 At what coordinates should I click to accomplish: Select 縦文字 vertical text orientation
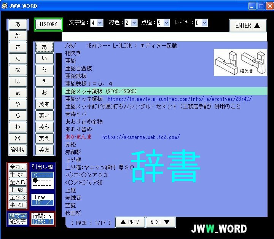click(18, 221)
